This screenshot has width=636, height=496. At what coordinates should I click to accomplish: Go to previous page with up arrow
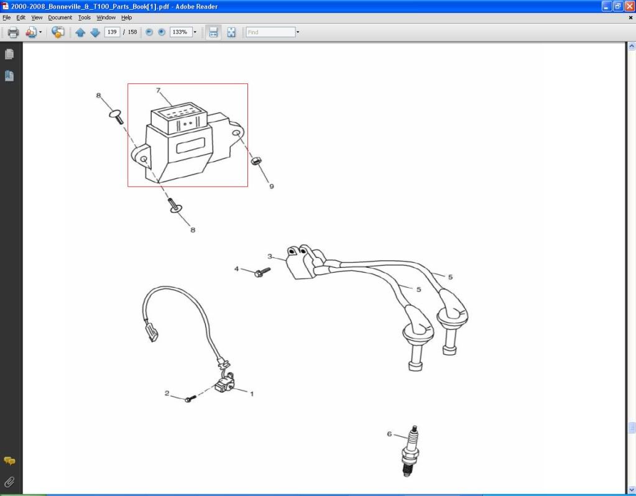tap(80, 32)
